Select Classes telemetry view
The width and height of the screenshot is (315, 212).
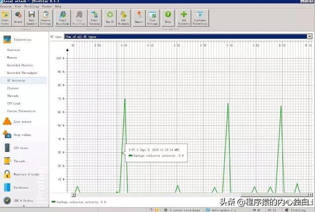(13, 88)
